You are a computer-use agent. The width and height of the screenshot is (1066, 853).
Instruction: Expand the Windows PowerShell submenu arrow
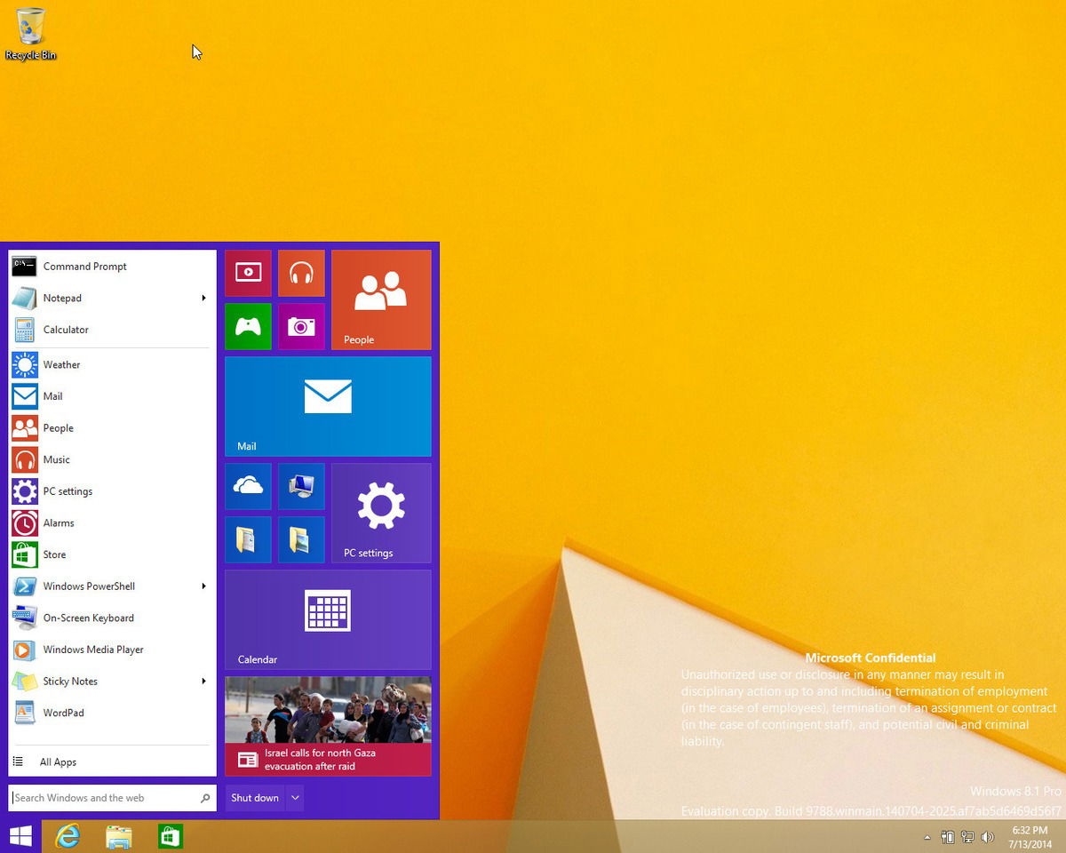[x=203, y=586]
